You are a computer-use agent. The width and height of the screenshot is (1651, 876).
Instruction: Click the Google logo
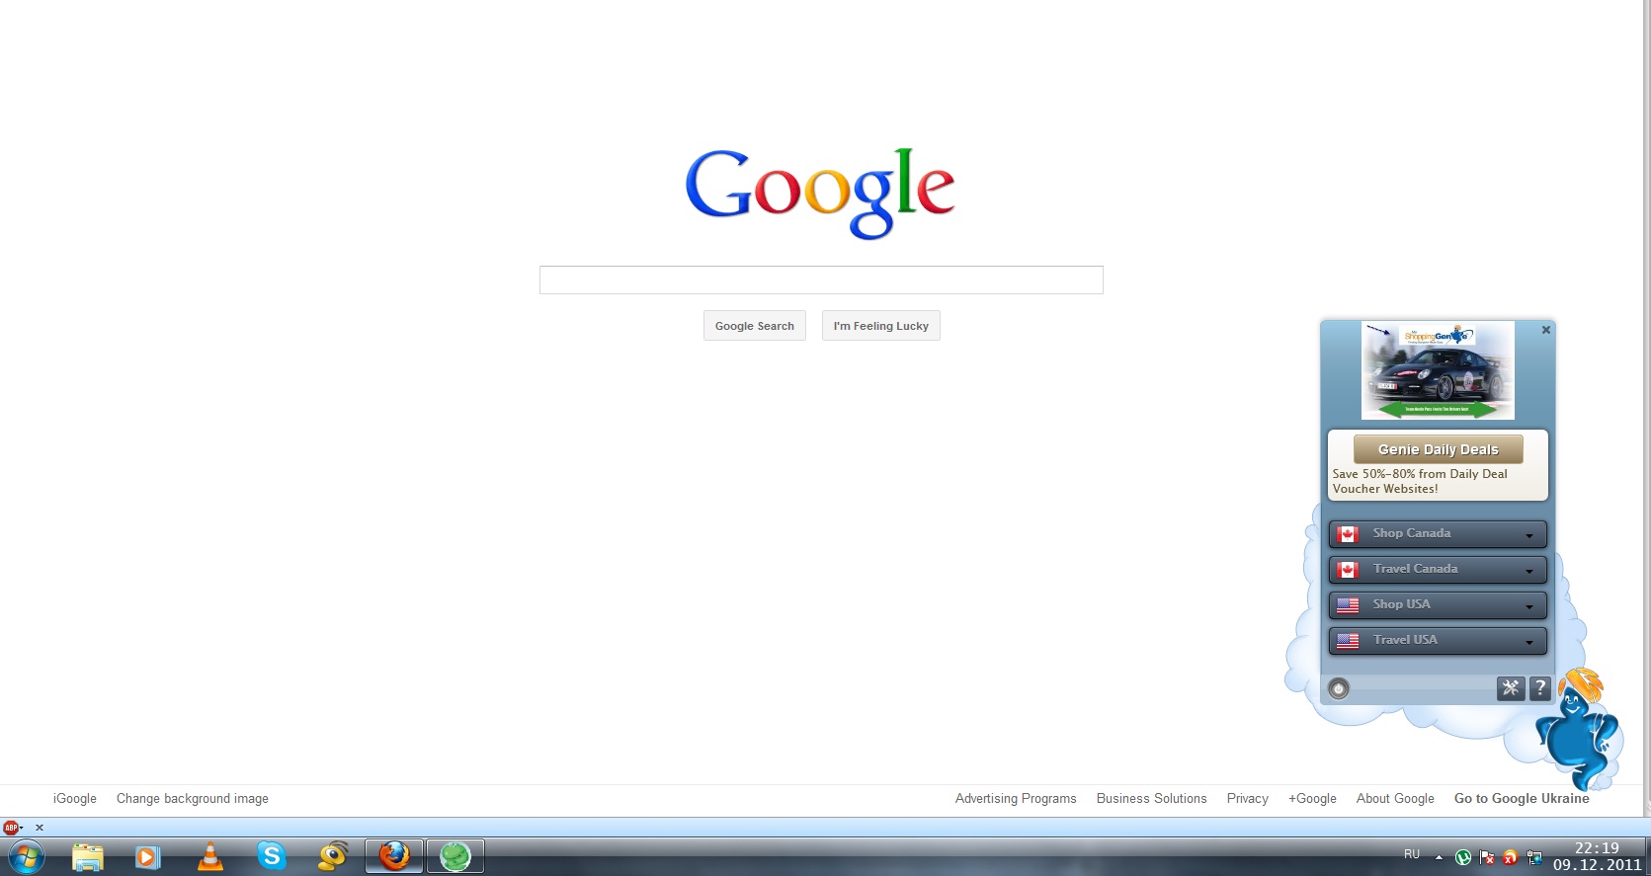coord(820,193)
